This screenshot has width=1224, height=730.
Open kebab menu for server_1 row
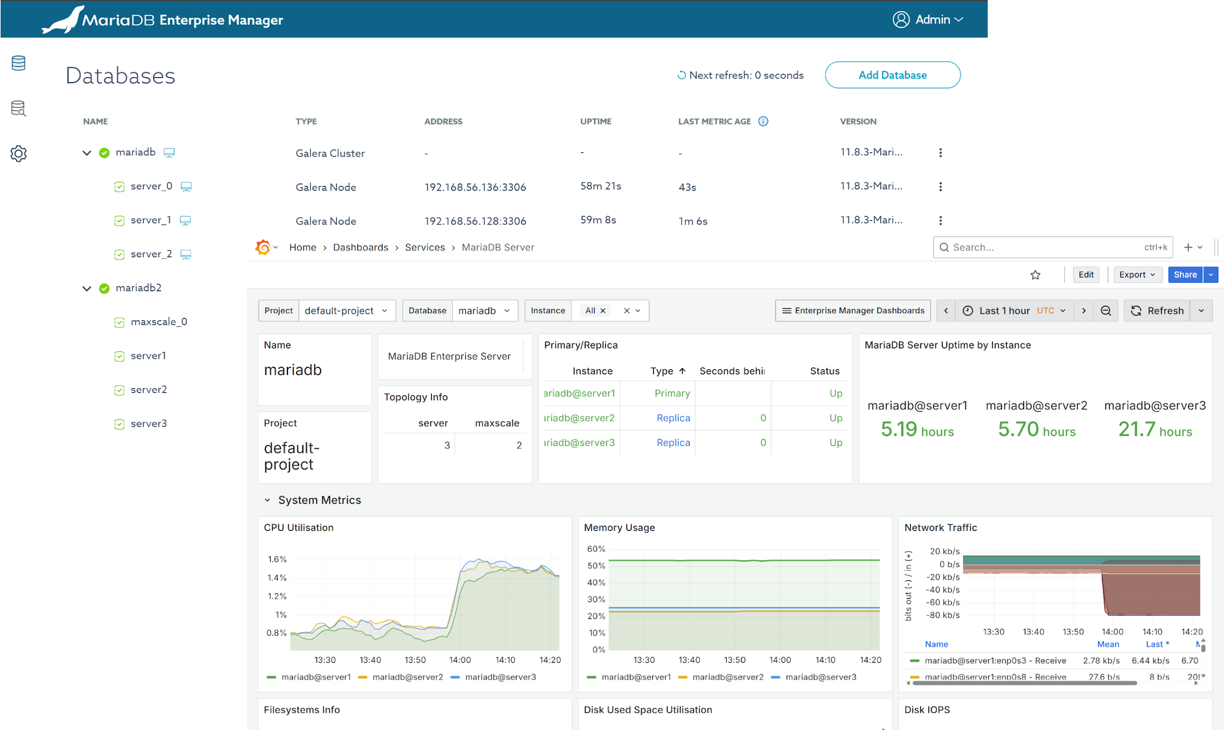click(x=940, y=220)
